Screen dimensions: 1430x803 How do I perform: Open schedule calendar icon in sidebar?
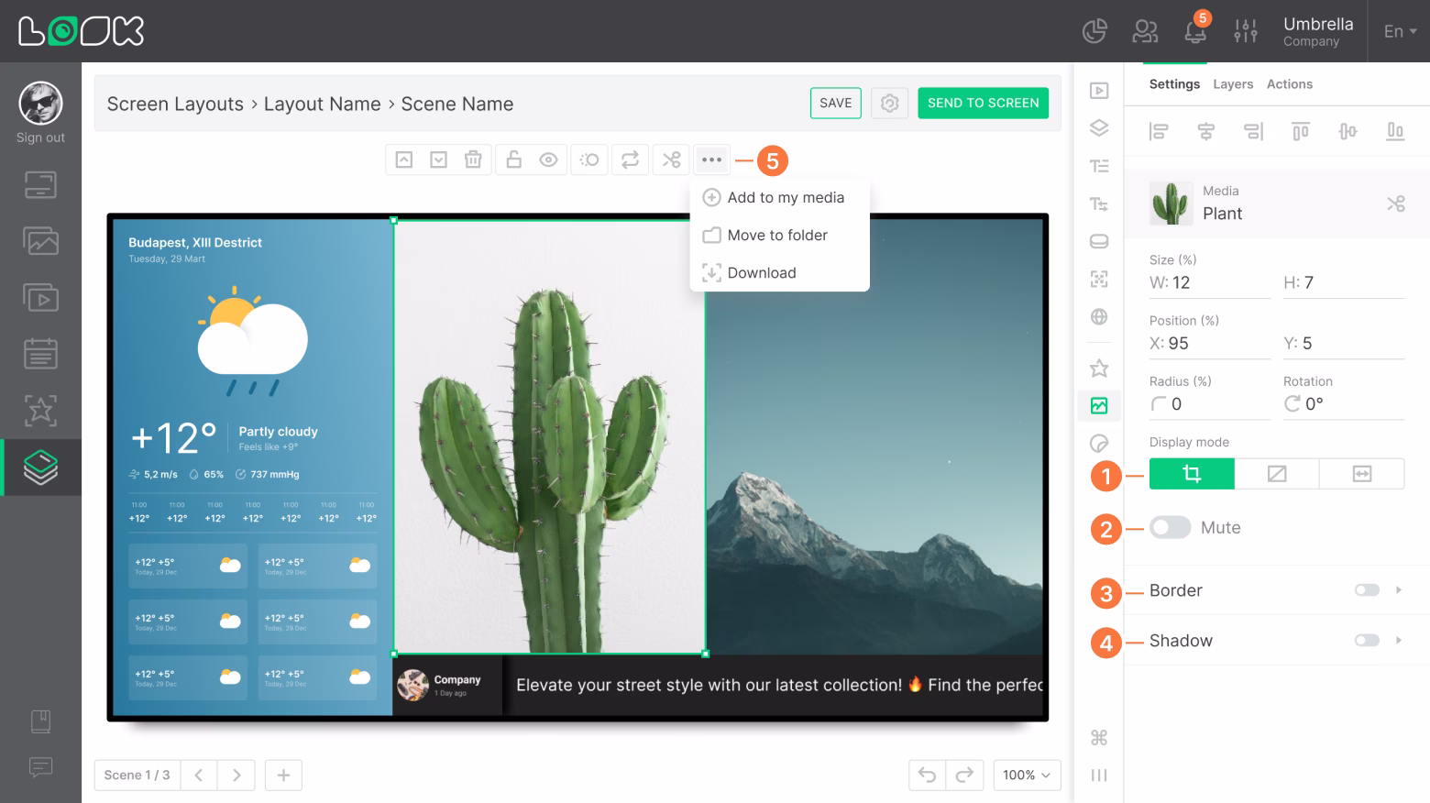coord(40,354)
